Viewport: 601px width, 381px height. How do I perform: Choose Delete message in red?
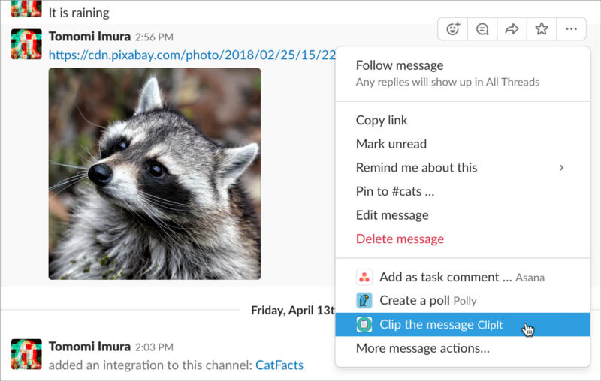[x=400, y=239]
